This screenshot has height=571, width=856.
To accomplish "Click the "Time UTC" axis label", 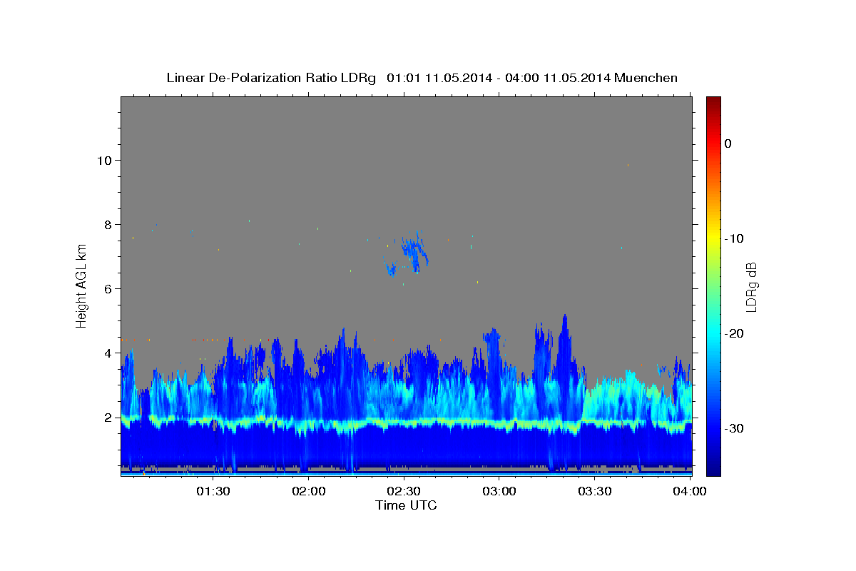I will point(406,505).
